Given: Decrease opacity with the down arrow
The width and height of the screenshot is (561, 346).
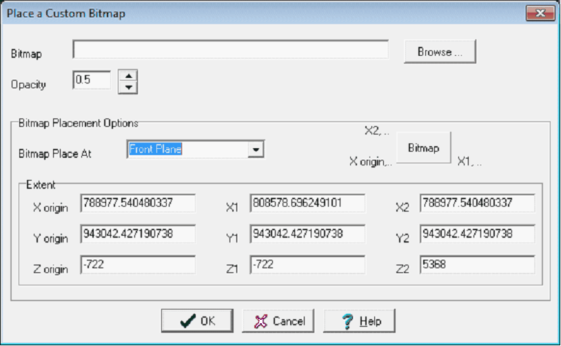Looking at the screenshot, I should [x=128, y=88].
